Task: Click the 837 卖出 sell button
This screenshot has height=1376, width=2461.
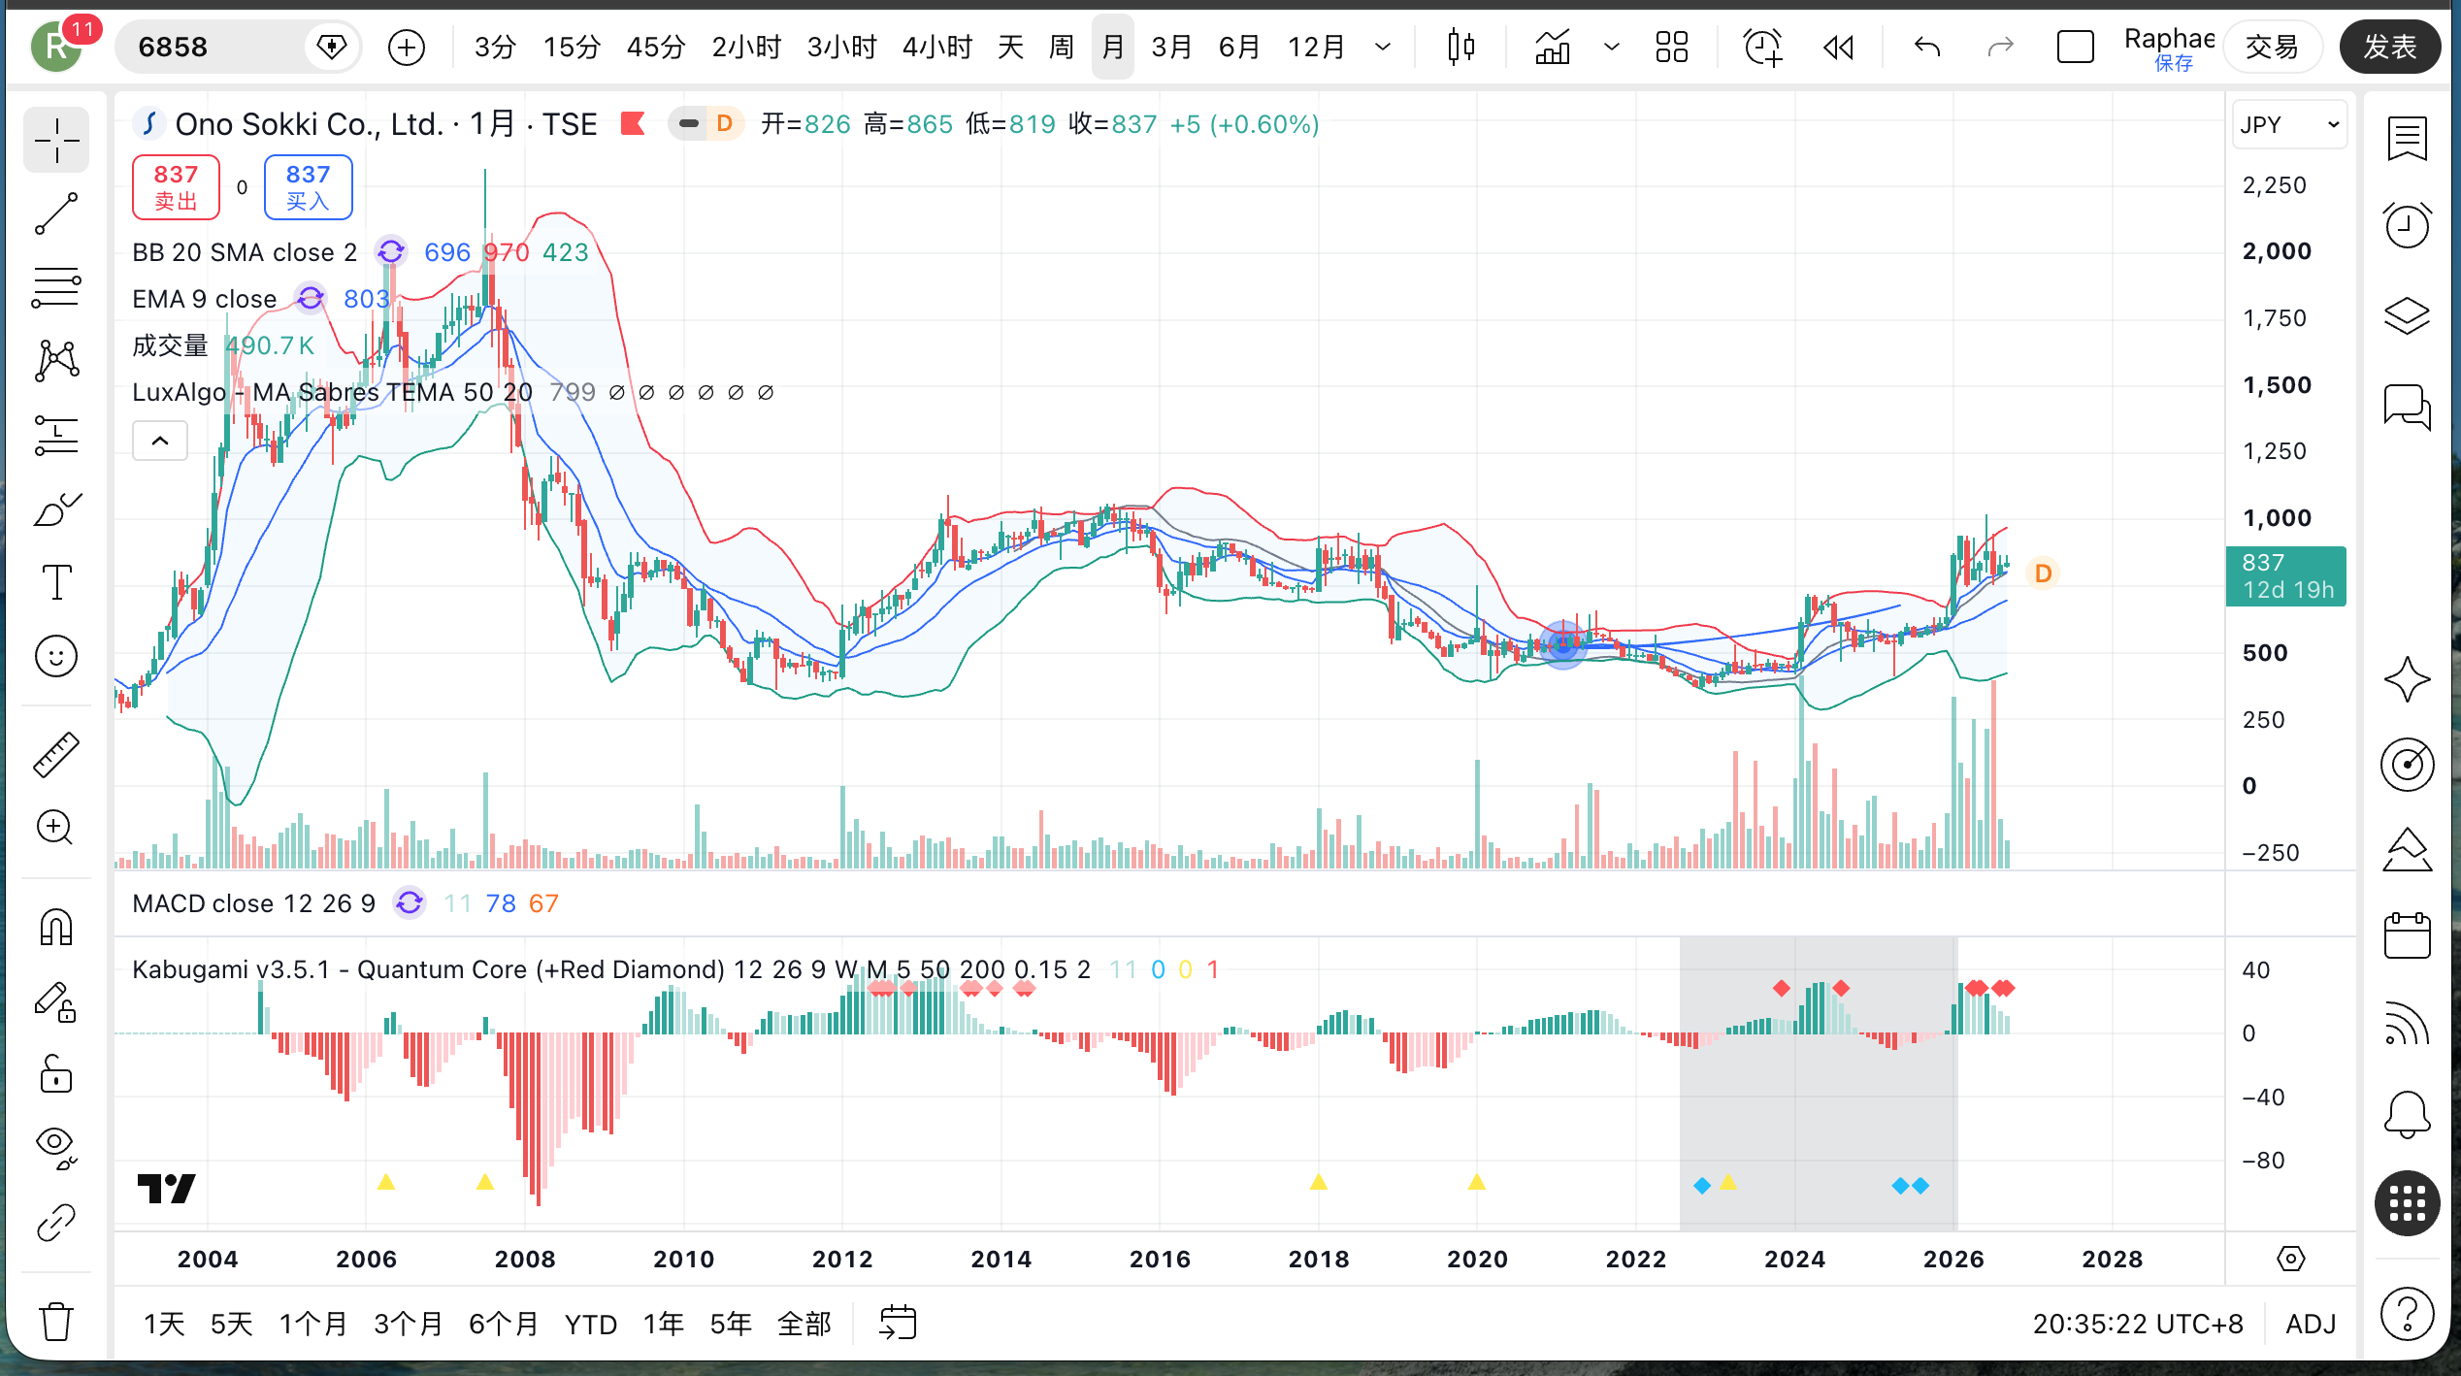Action: point(176,187)
